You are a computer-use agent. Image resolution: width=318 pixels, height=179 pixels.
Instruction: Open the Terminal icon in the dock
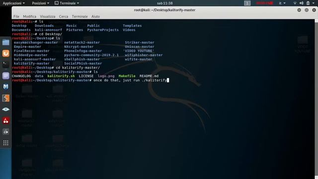tap(5, 65)
